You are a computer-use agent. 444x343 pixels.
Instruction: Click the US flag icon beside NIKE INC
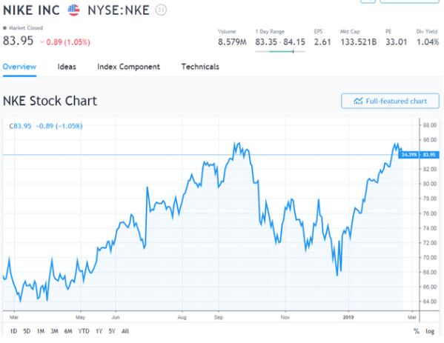click(73, 10)
